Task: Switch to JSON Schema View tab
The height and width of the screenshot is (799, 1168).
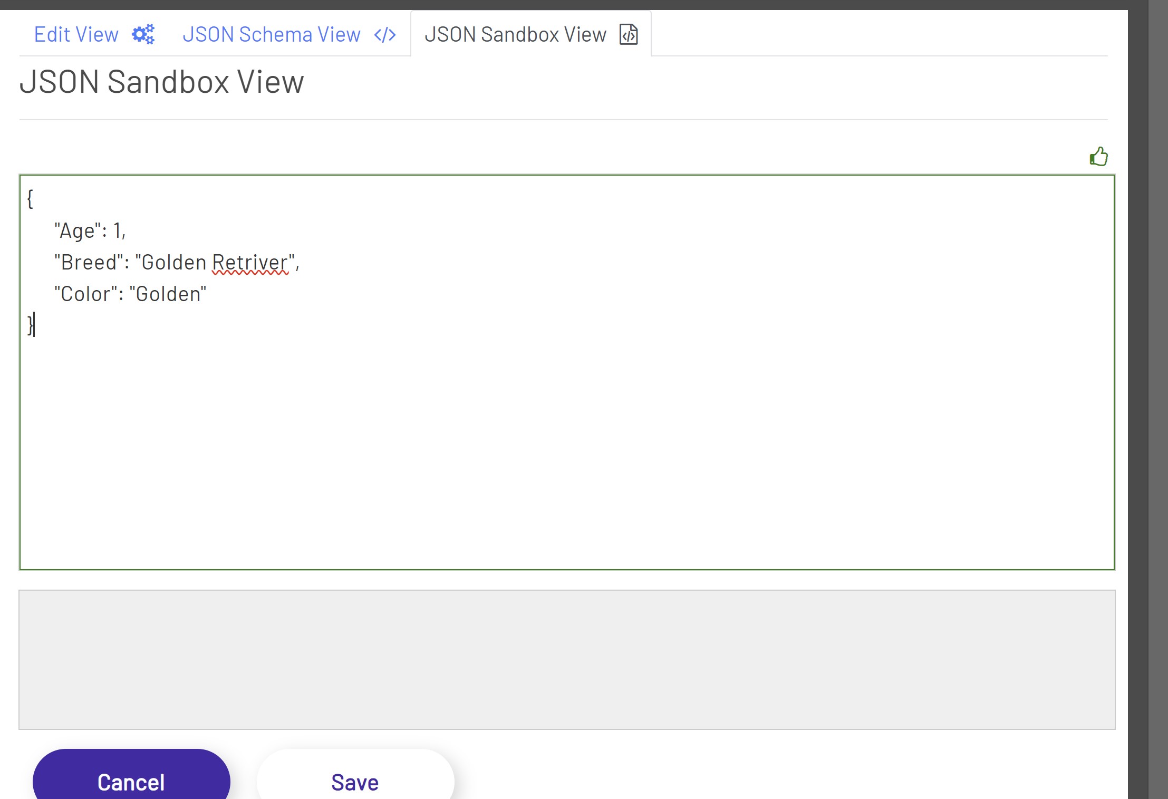Action: click(x=271, y=35)
